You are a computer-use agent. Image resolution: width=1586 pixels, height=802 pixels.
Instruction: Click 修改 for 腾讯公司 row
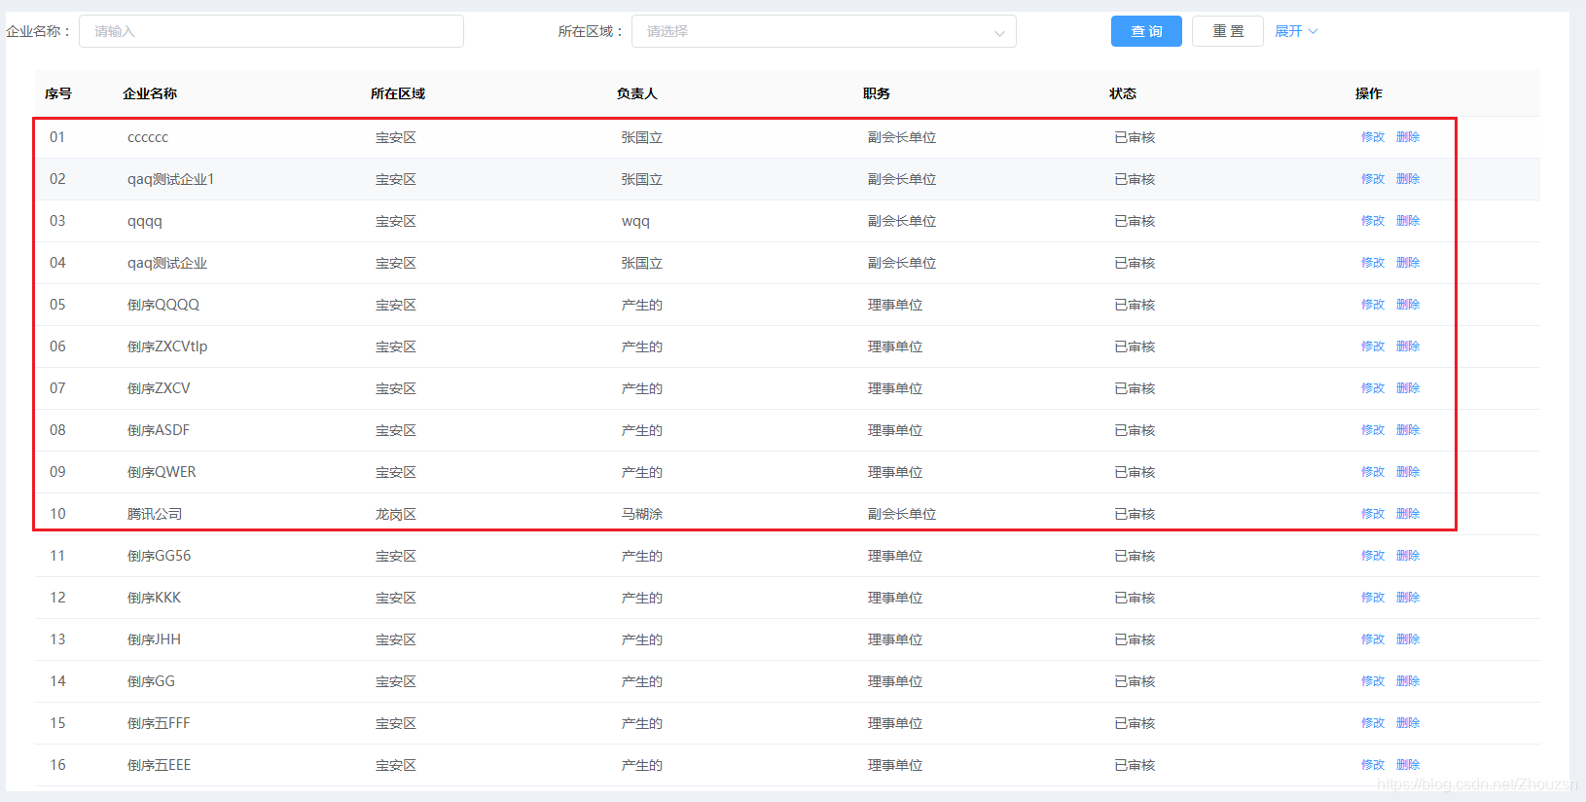point(1373,514)
